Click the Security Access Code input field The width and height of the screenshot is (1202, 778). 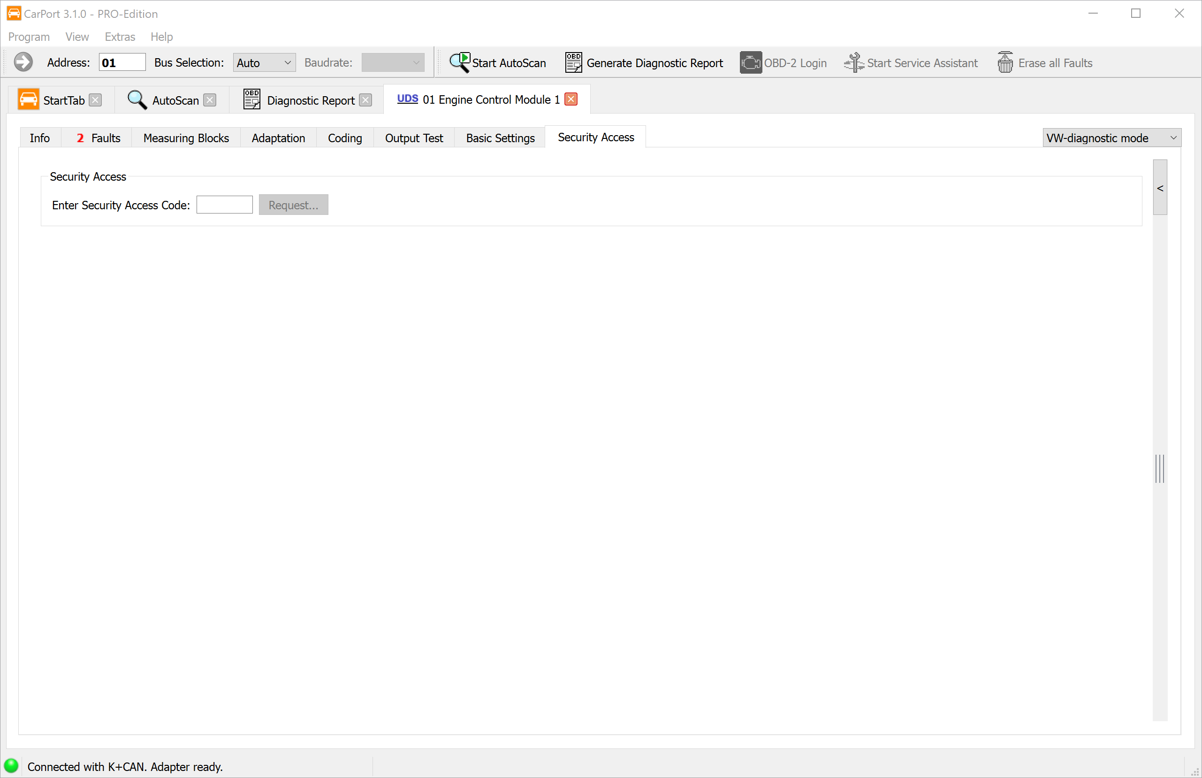click(224, 205)
